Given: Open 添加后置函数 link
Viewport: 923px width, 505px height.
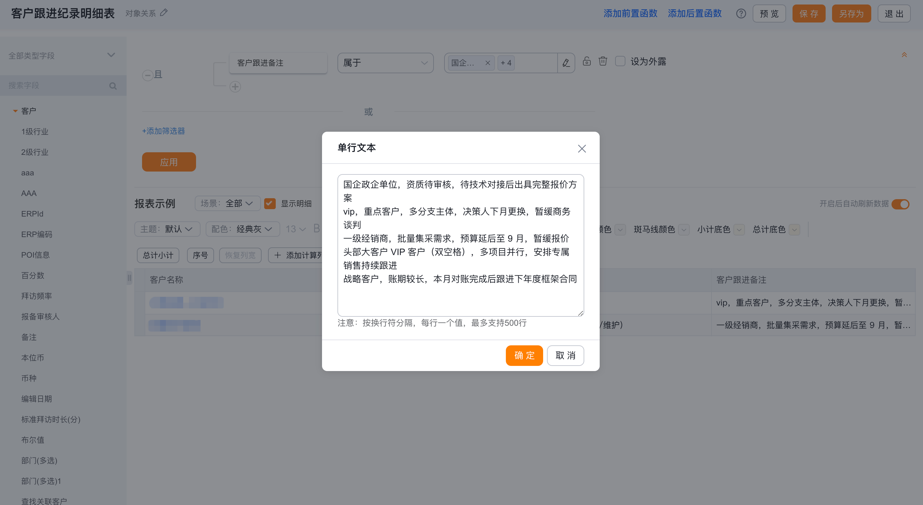Looking at the screenshot, I should 694,13.
